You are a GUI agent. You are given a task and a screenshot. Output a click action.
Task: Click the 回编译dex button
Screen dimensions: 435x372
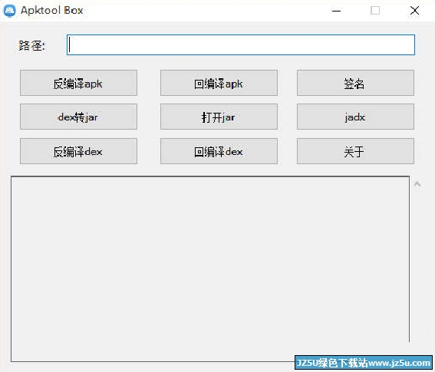click(x=219, y=151)
